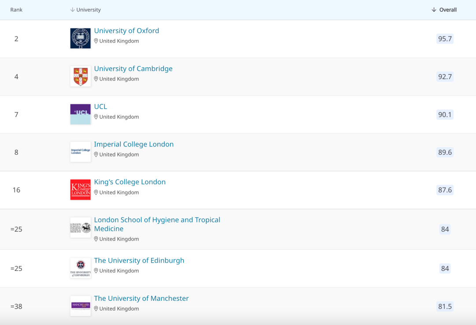
Task: Sort rankings by Overall score header
Action: [444, 10]
